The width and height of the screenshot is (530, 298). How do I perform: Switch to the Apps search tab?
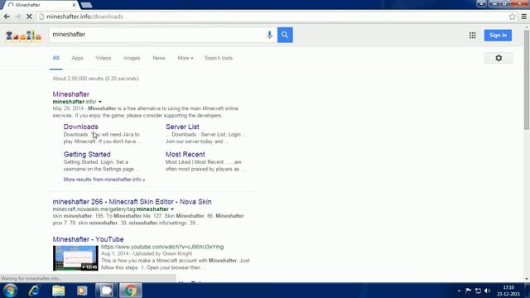point(77,58)
